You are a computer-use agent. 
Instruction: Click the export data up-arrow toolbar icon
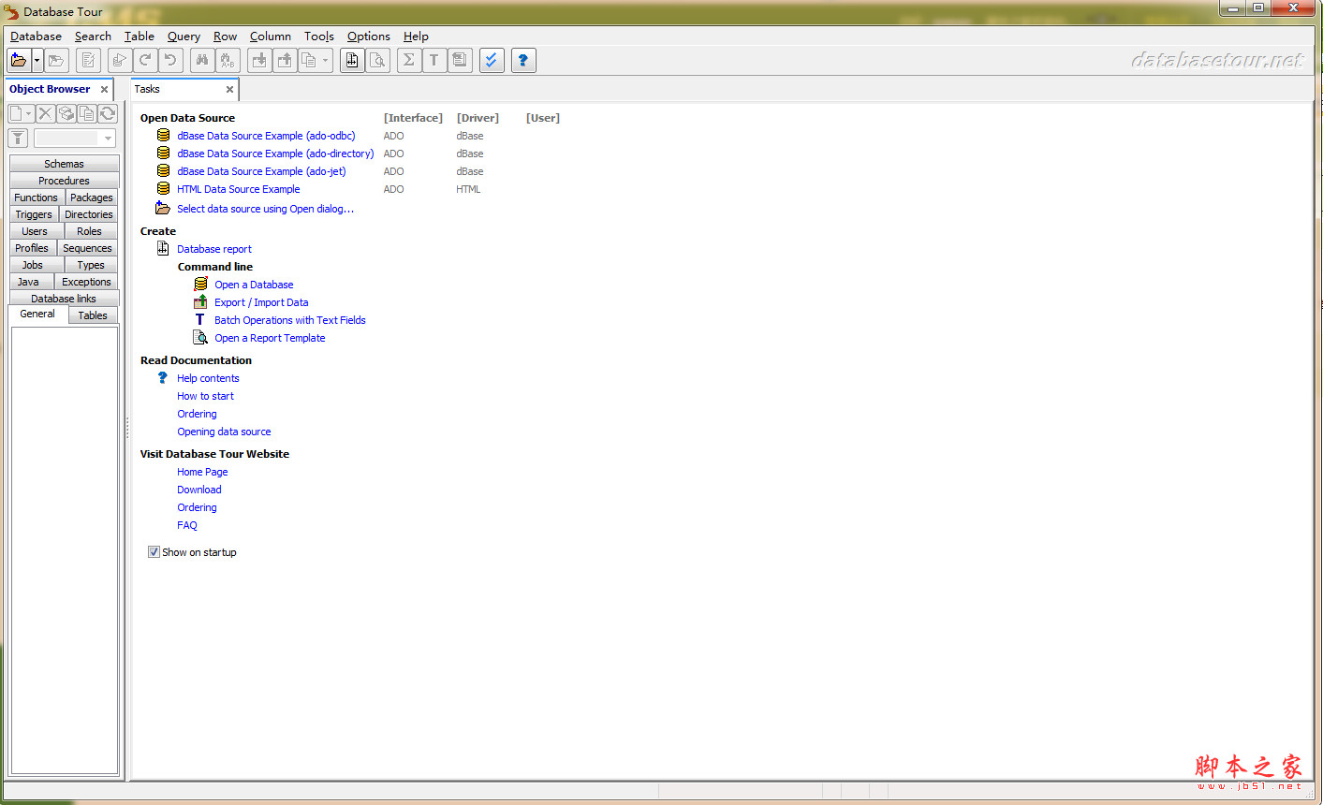point(285,61)
